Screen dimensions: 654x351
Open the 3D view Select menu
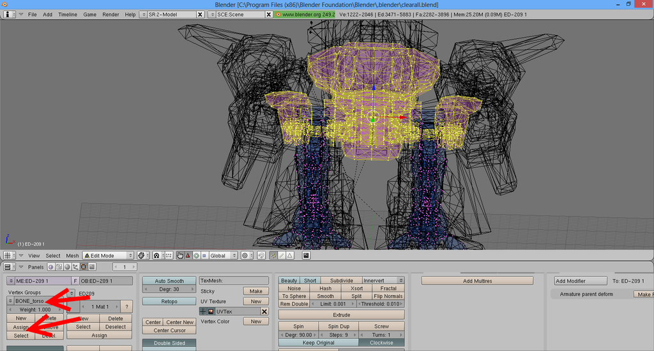tap(53, 255)
